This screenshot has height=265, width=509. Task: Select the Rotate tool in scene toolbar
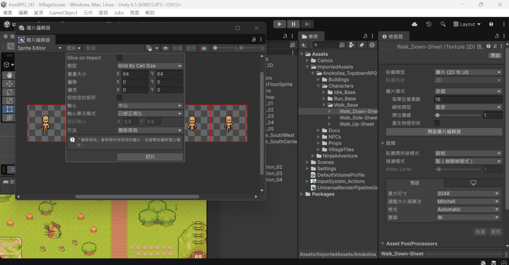click(9, 92)
